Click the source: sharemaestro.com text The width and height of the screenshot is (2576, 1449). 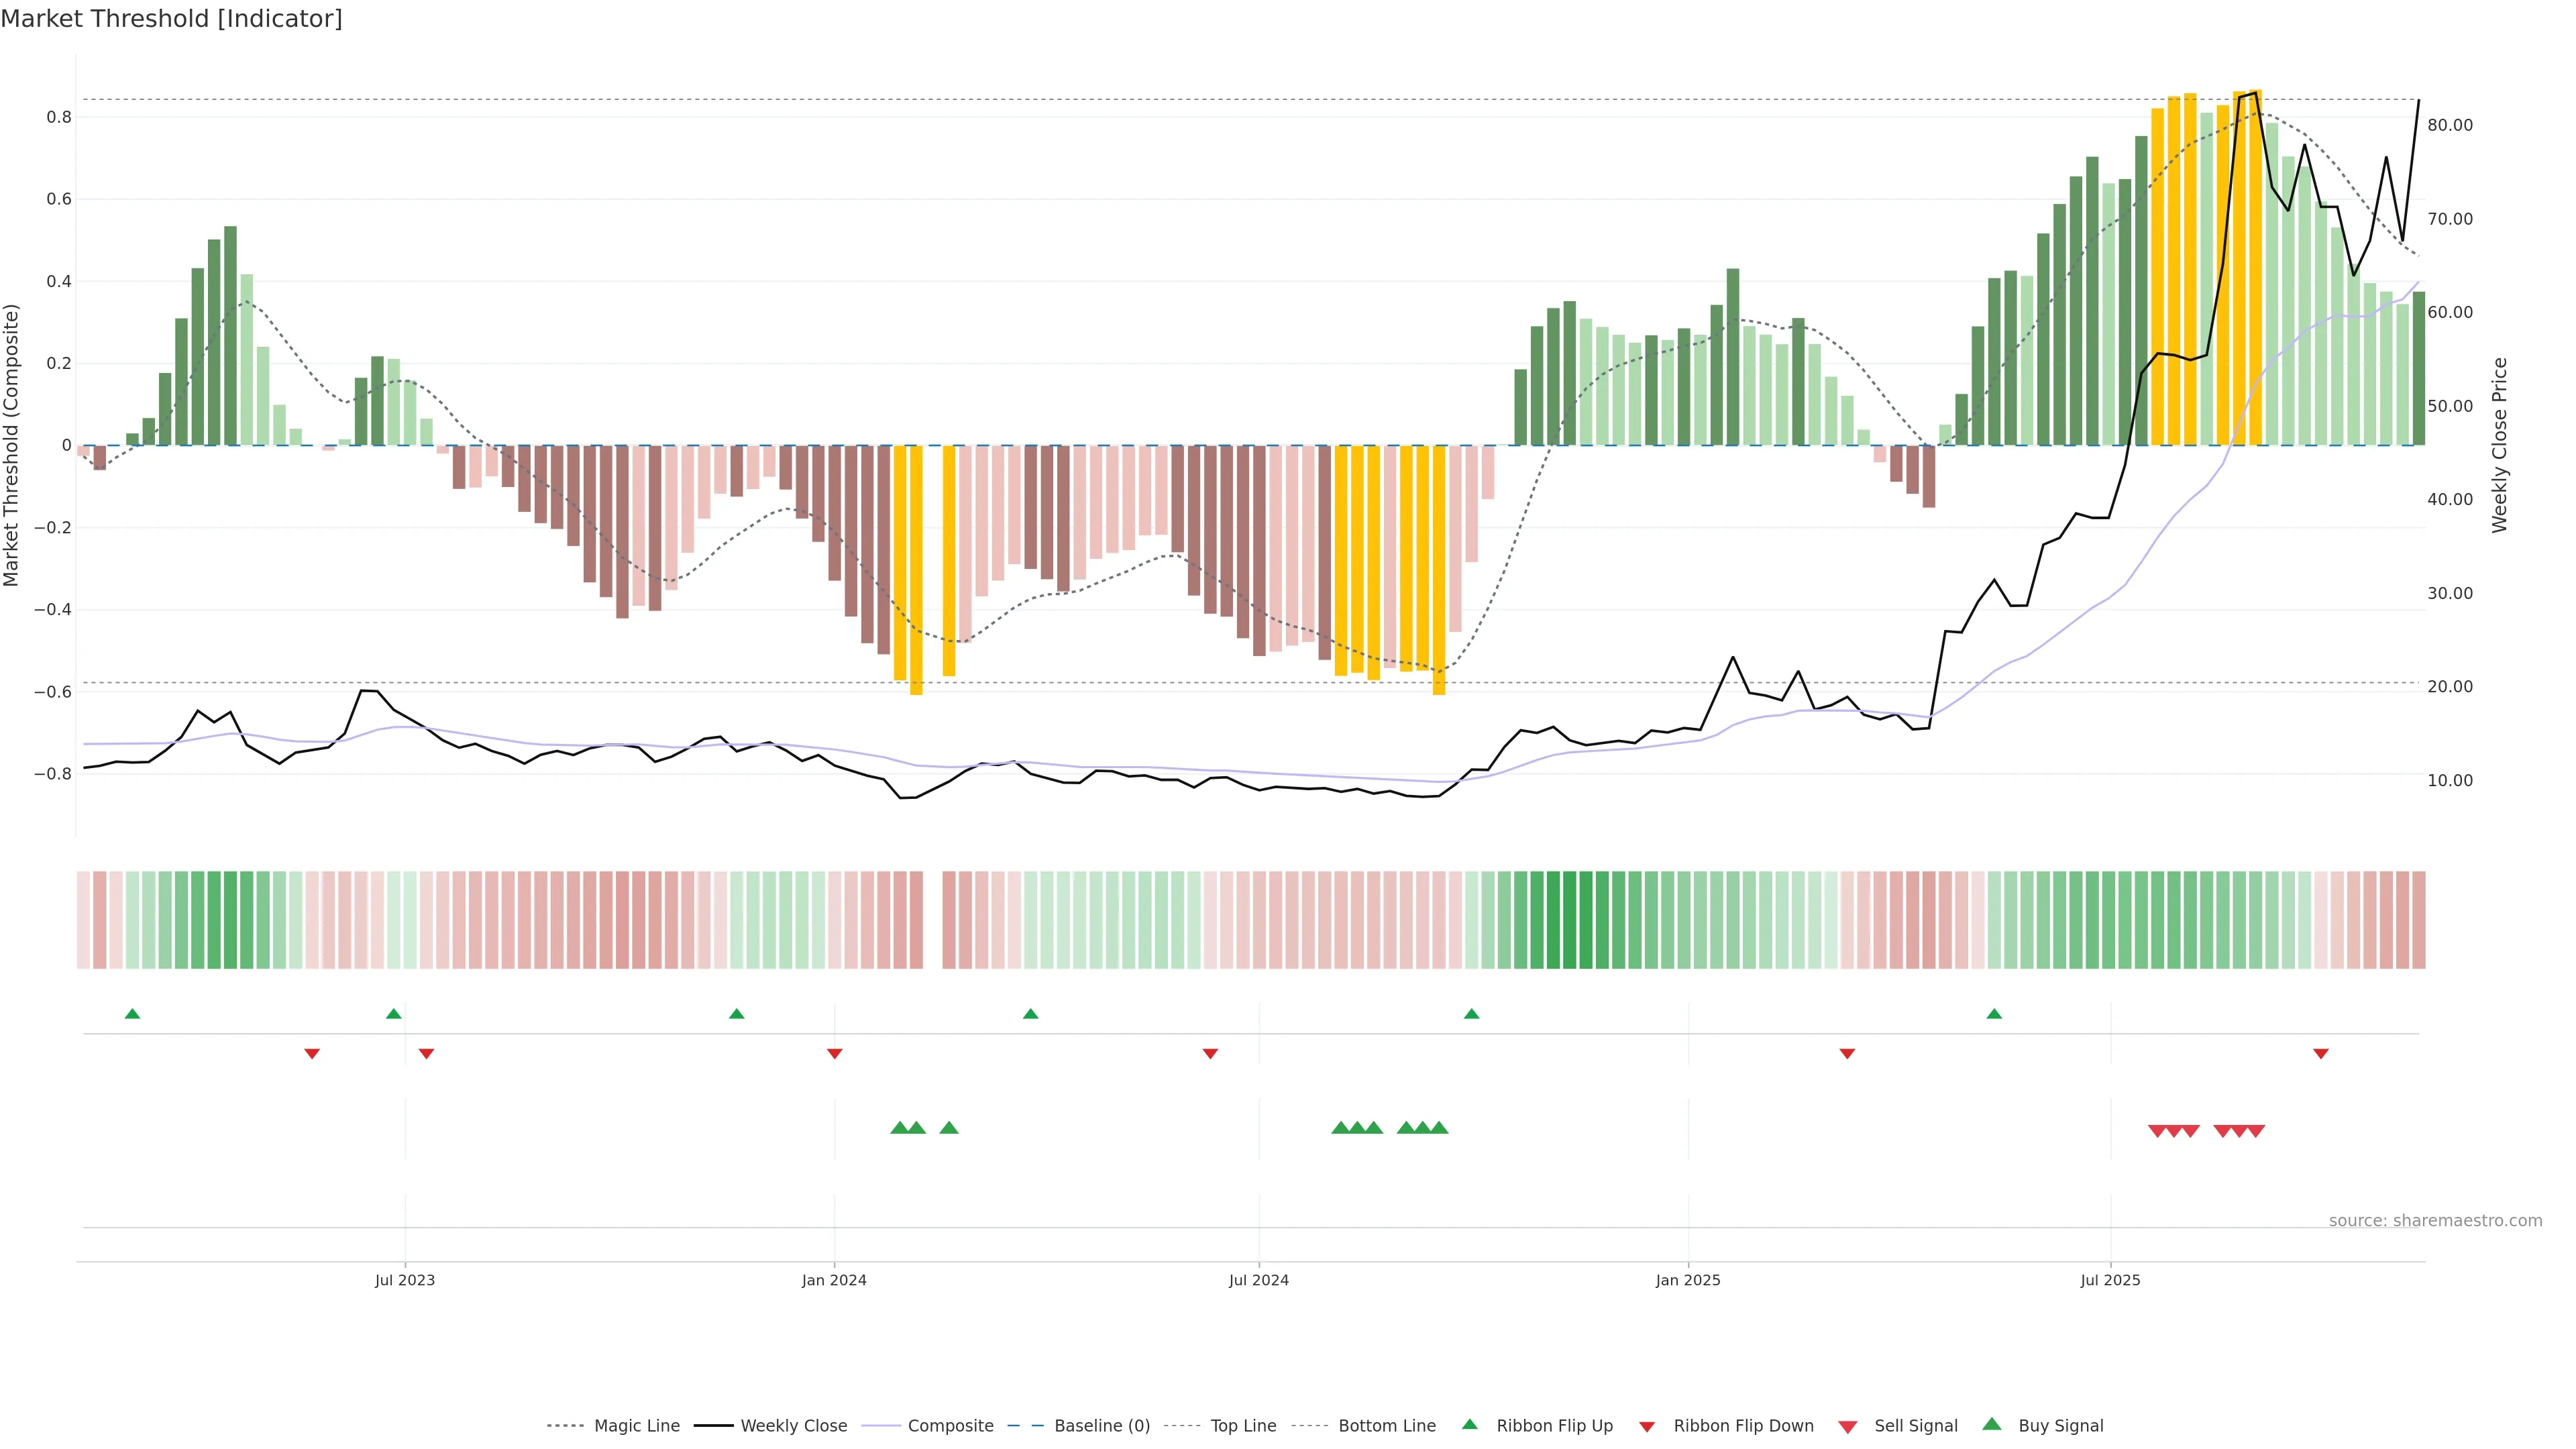pyautogui.click(x=2435, y=1221)
